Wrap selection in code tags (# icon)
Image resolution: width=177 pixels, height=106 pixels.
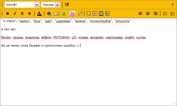click(95, 14)
